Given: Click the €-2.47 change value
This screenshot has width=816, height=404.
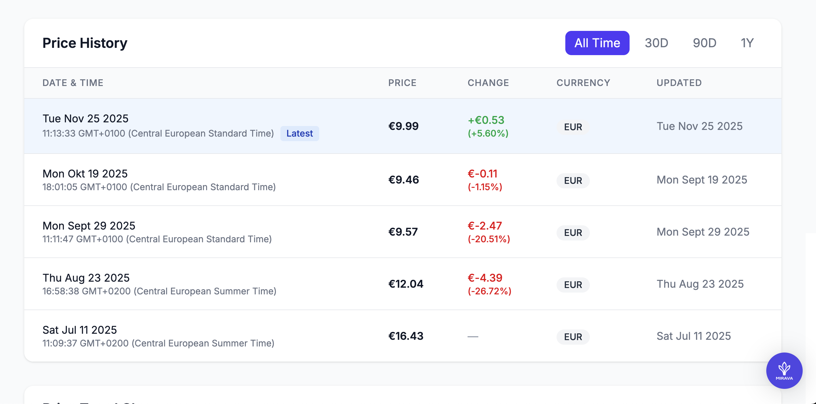Looking at the screenshot, I should pyautogui.click(x=485, y=226).
